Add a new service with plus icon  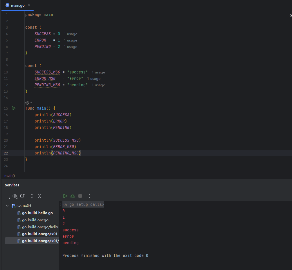coord(7,196)
